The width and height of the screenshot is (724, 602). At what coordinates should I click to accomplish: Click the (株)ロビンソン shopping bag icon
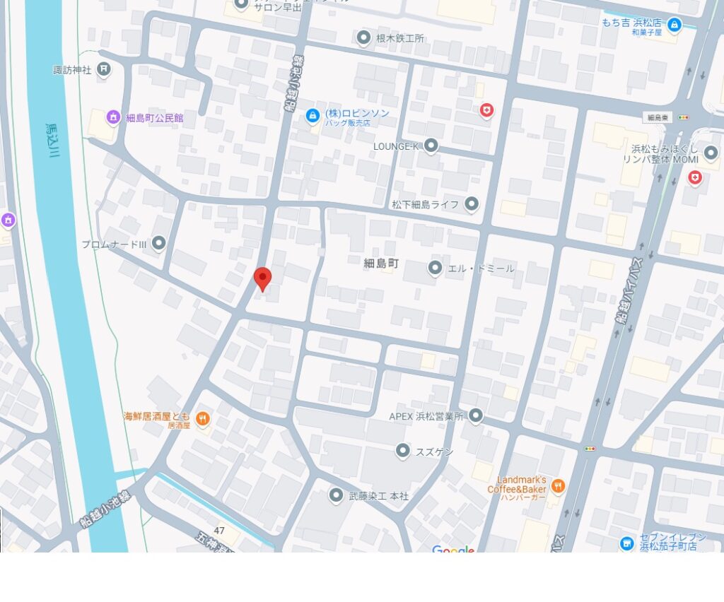click(x=313, y=116)
